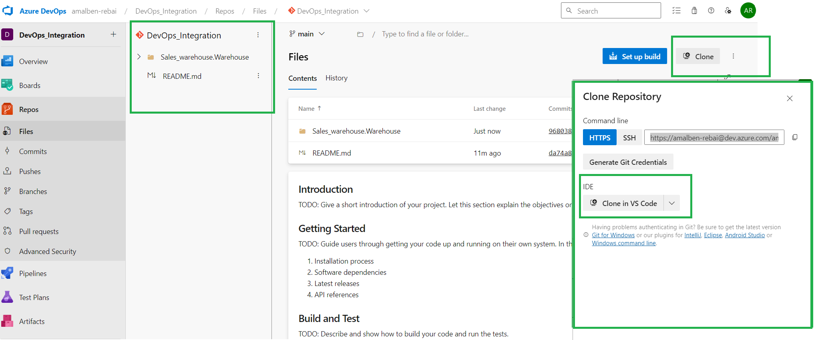Select README.md in the repo tree
Viewport: 816px width, 340px height.
pyautogui.click(x=182, y=76)
